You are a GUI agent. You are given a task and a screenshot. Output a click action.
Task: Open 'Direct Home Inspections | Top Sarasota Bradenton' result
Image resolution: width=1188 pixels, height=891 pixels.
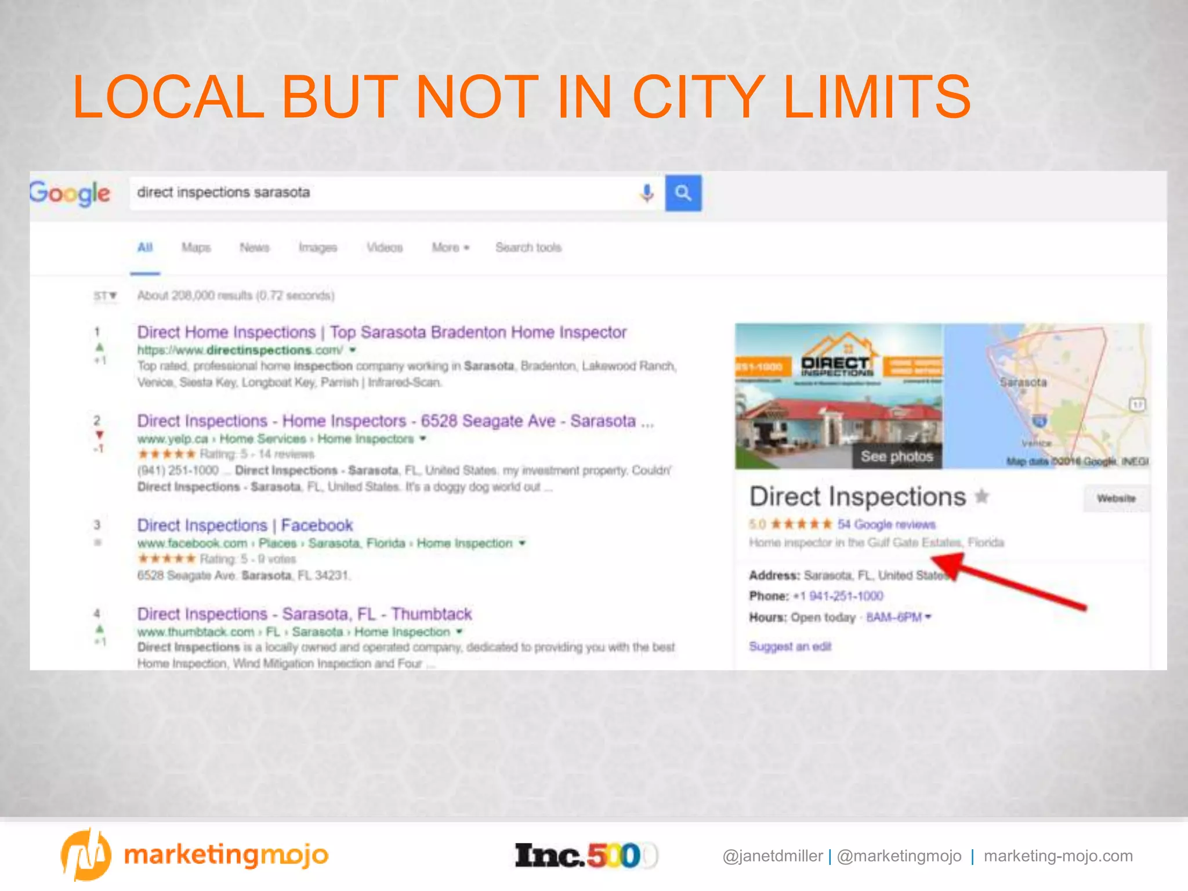pyautogui.click(x=382, y=332)
